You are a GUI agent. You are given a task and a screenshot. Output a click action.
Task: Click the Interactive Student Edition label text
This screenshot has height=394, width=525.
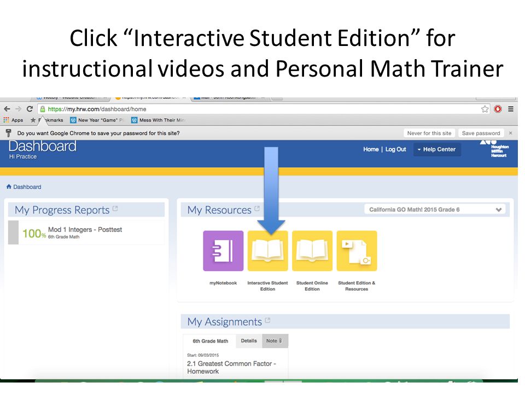(x=267, y=286)
